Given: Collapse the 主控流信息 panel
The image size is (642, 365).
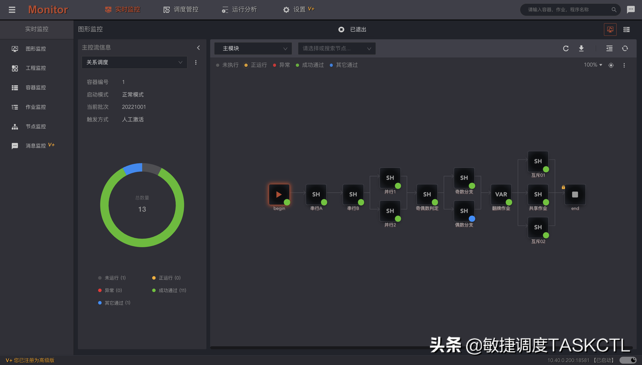Looking at the screenshot, I should coord(198,48).
